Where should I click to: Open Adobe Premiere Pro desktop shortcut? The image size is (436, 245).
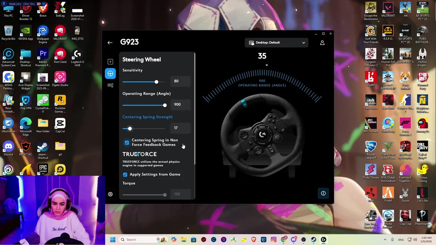[43, 58]
